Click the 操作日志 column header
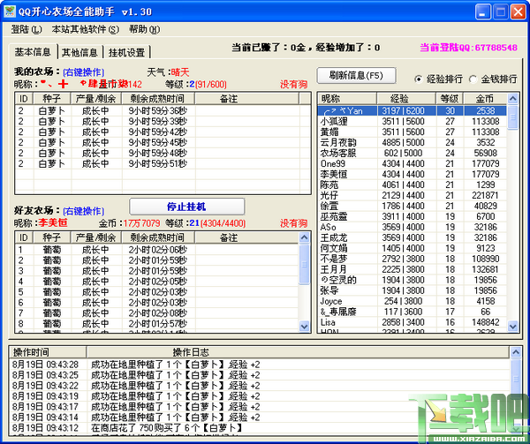The width and height of the screenshot is (530, 444). pos(298,352)
